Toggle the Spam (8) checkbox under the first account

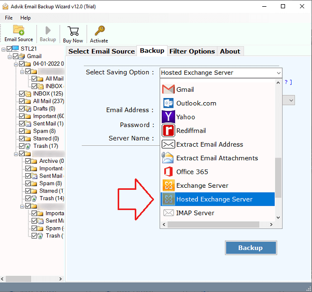click(x=22, y=131)
